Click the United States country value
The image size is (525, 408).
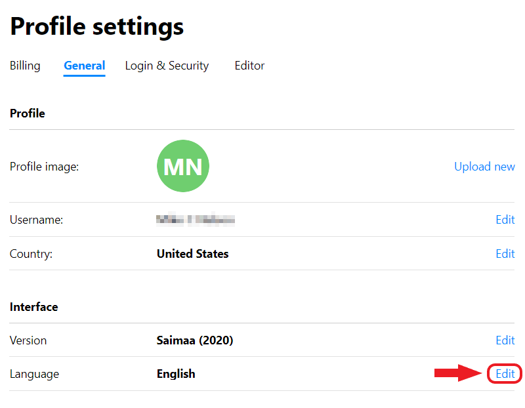(192, 254)
